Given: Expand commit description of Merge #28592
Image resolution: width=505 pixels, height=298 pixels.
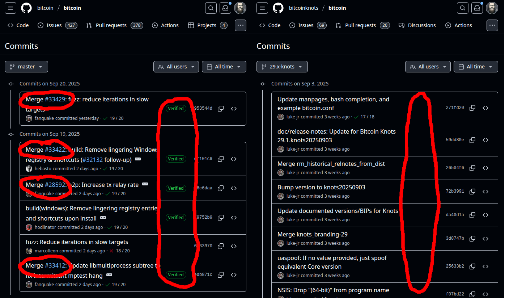Looking at the screenshot, I should tap(145, 184).
